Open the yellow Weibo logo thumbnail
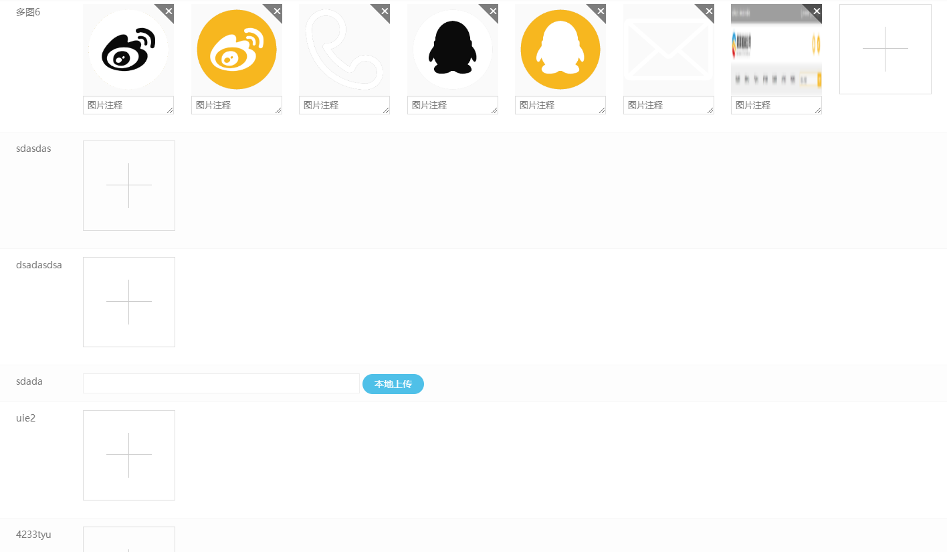Screen dimensions: 947x552 [x=237, y=50]
